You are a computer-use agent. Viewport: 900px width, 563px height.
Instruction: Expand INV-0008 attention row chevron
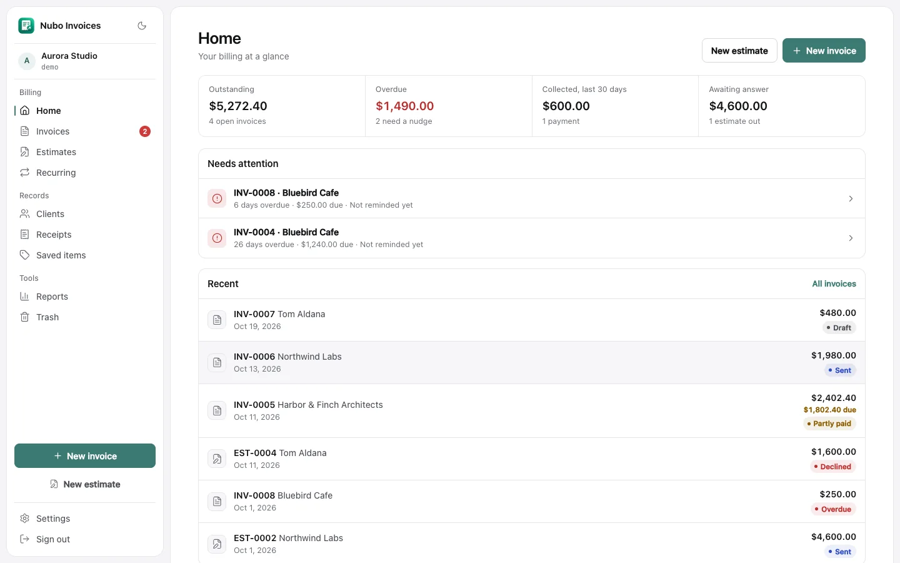(x=851, y=199)
